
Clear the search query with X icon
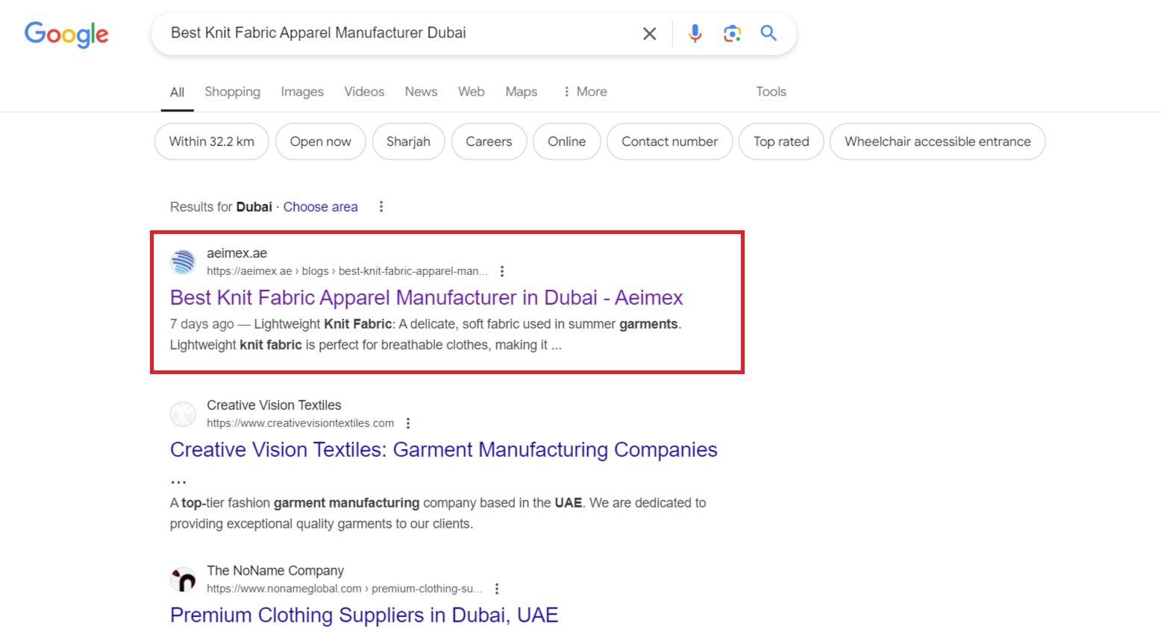click(649, 34)
